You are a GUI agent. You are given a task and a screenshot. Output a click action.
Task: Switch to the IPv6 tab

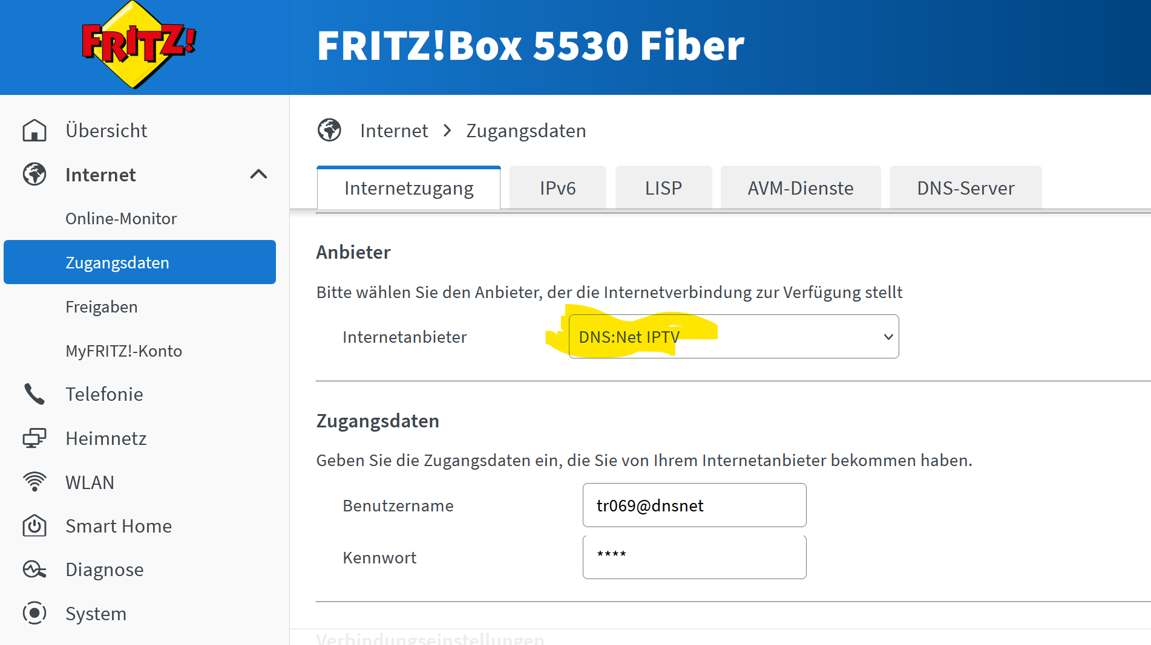(557, 188)
